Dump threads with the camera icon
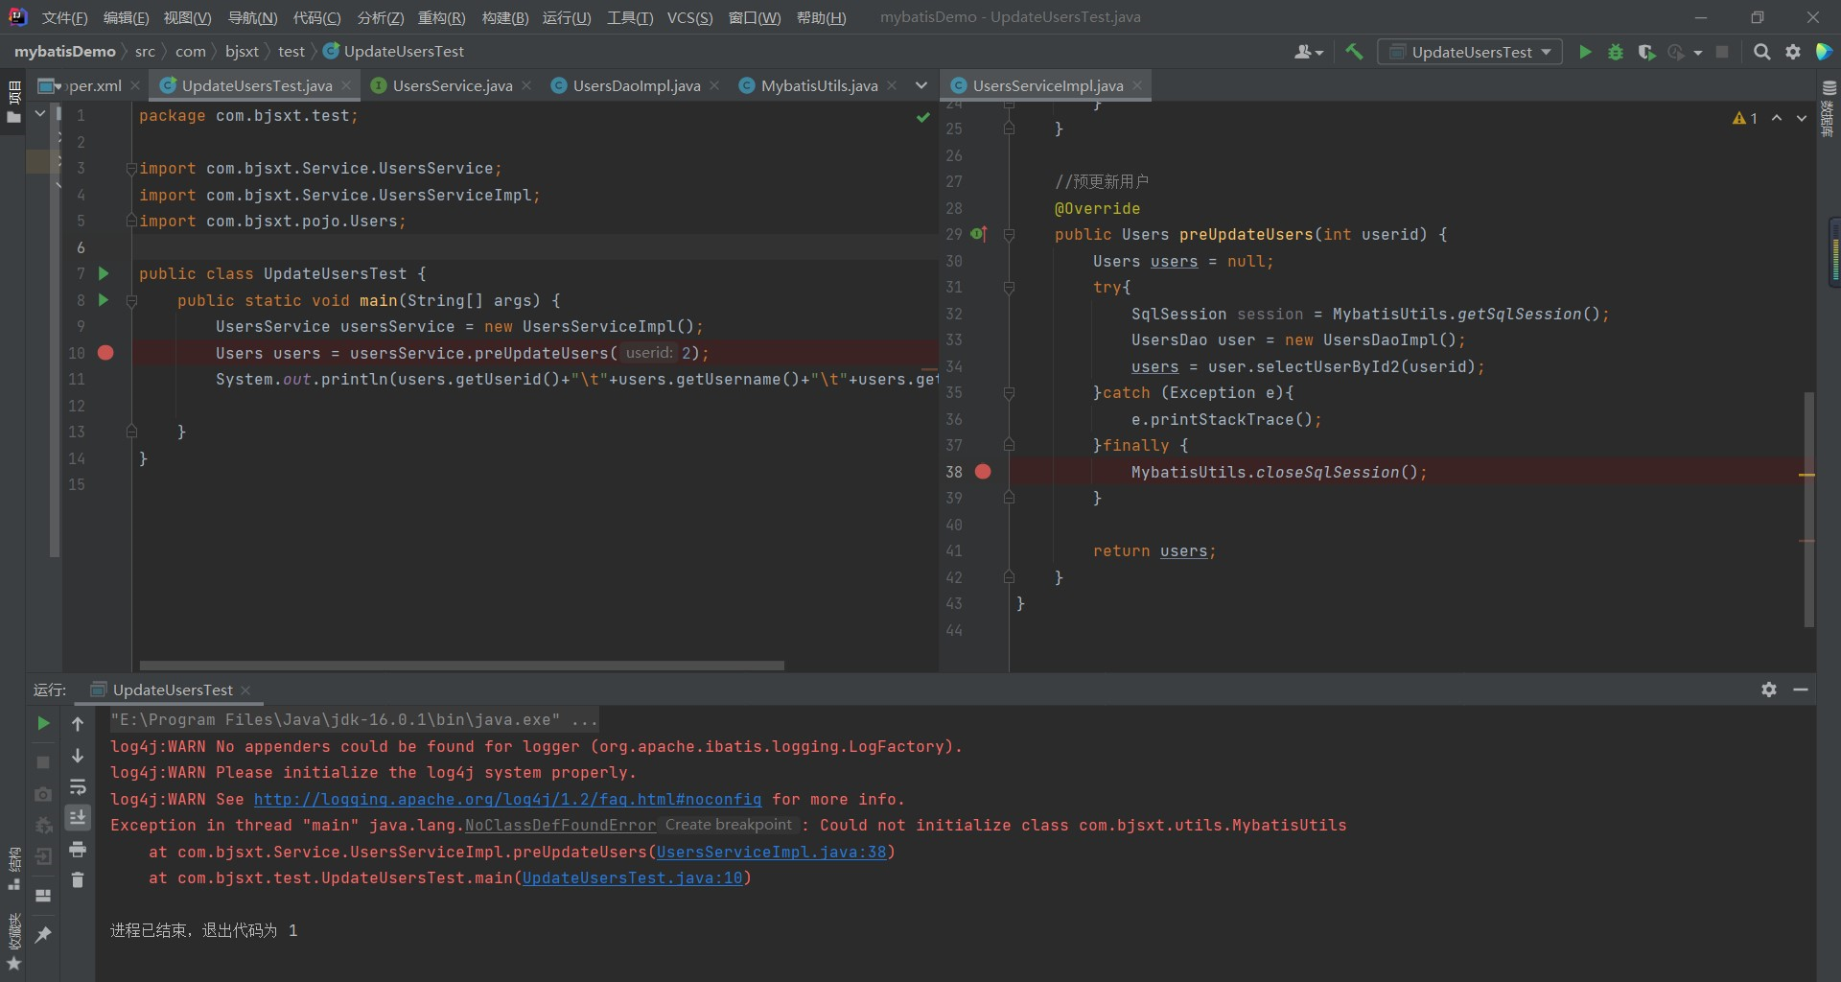This screenshot has width=1841, height=982. (43, 794)
